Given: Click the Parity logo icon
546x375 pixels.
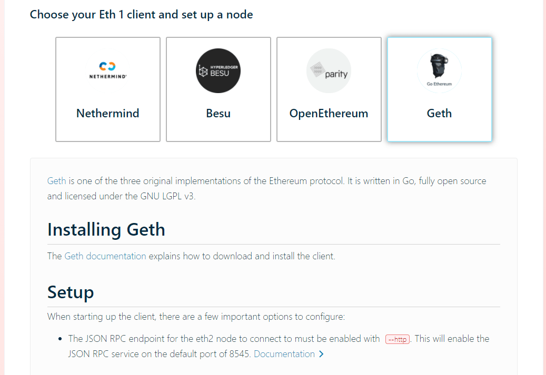Looking at the screenshot, I should click(329, 70).
